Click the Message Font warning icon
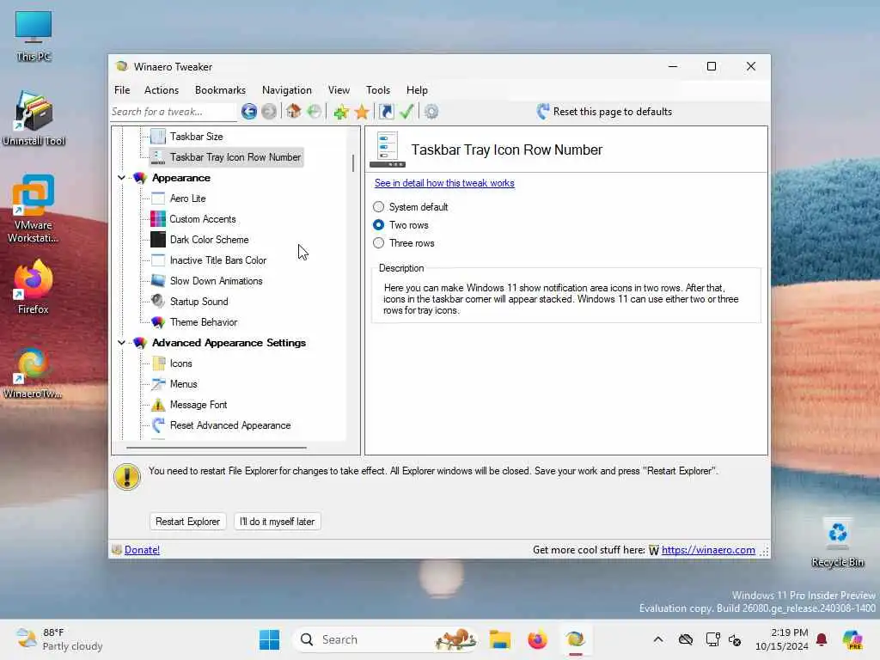 (x=158, y=405)
